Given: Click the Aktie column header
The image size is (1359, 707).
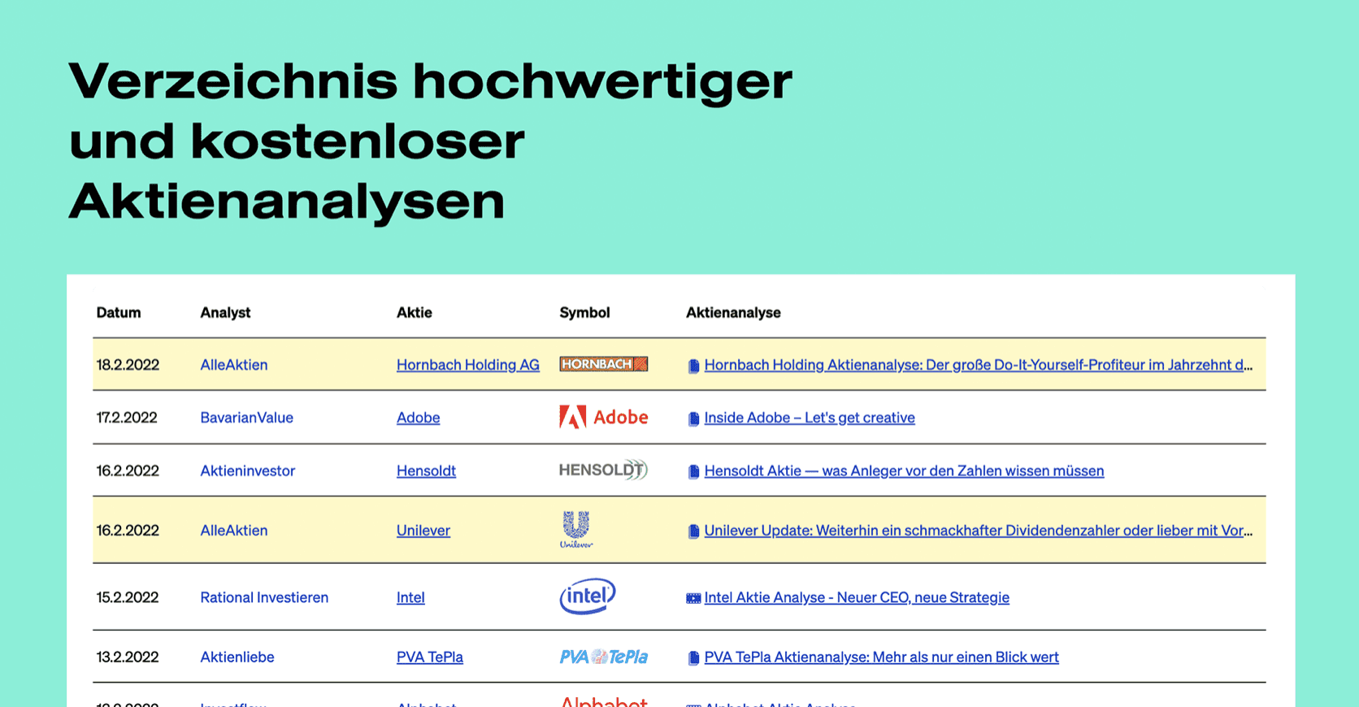Looking at the screenshot, I should (x=415, y=313).
